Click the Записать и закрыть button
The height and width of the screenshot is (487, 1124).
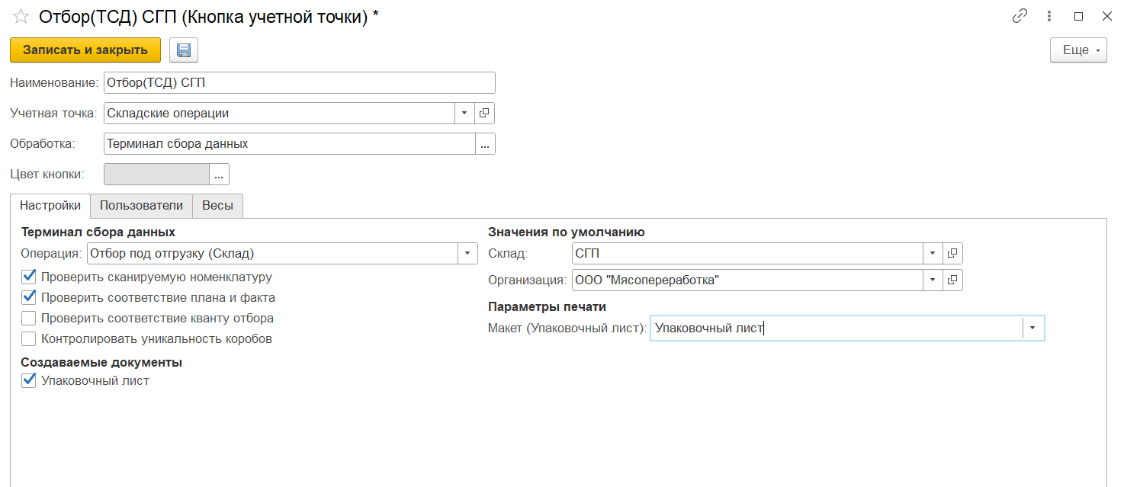click(x=85, y=50)
